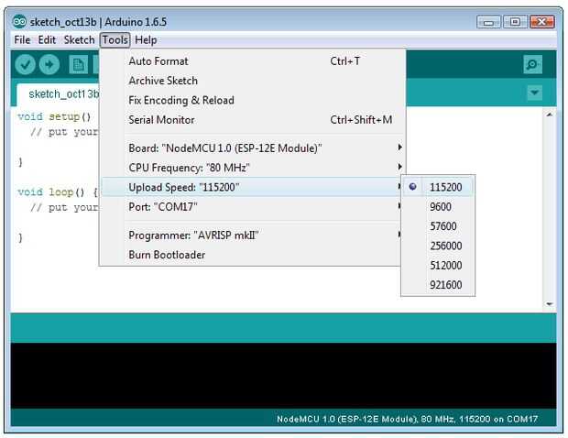Open the Help menu
This screenshot has width=568, height=438.
tap(146, 39)
